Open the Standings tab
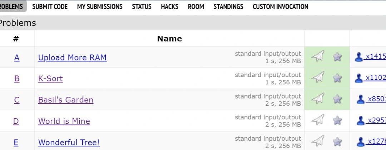Image resolution: width=386 pixels, height=150 pixels. click(x=228, y=7)
